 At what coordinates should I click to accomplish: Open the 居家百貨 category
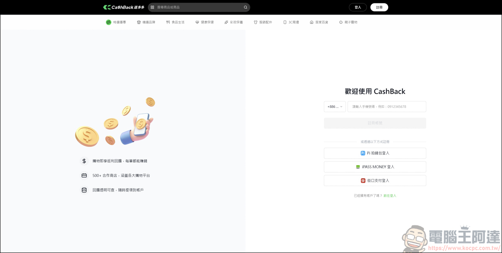pyautogui.click(x=319, y=22)
